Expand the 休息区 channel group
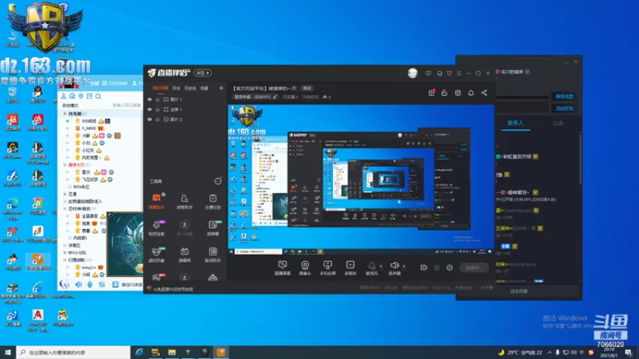Image resolution: width=639 pixels, height=359 pixels. 65,246
